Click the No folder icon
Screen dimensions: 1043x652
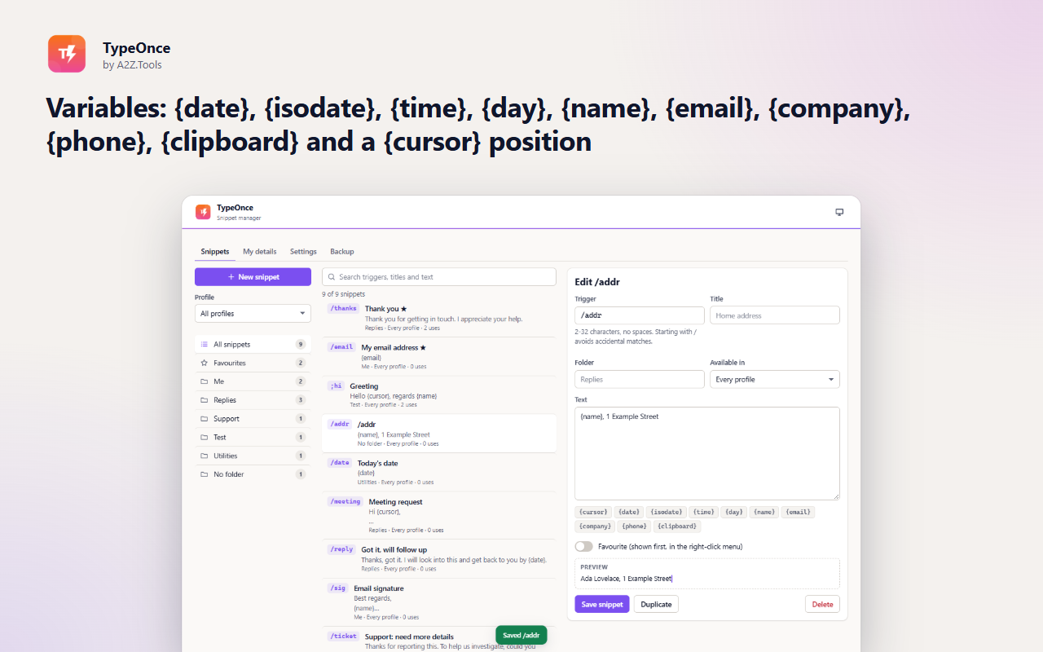[x=205, y=474]
